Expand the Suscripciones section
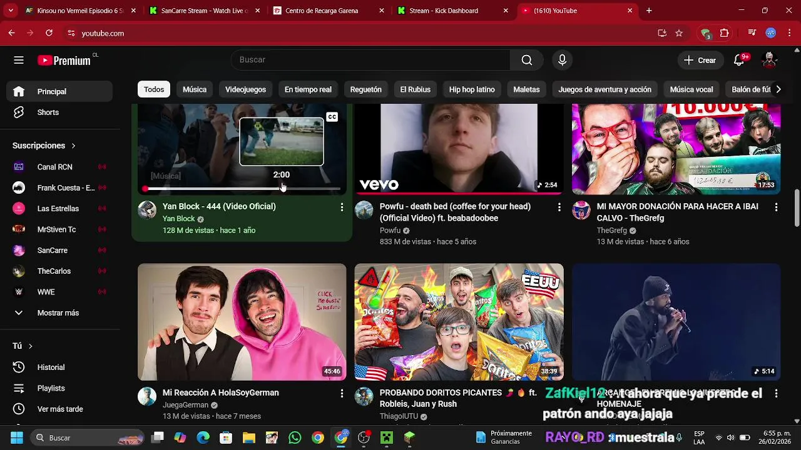Screen dimensions: 801x450 pos(44,146)
